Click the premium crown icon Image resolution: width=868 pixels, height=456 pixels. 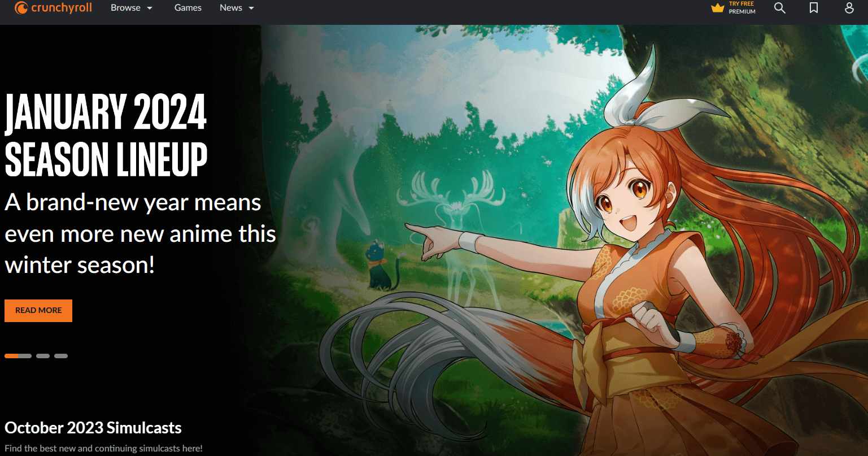[718, 8]
